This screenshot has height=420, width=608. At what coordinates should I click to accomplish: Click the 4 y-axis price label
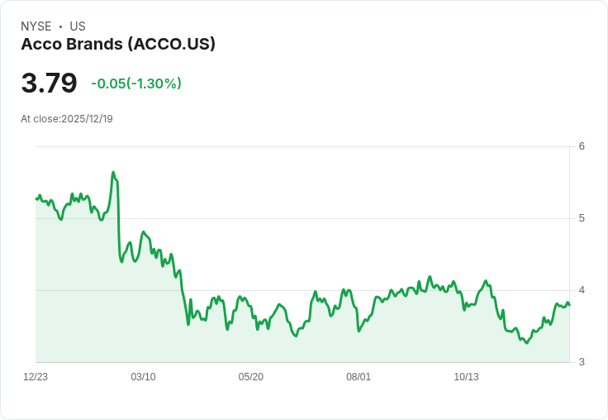(x=582, y=290)
